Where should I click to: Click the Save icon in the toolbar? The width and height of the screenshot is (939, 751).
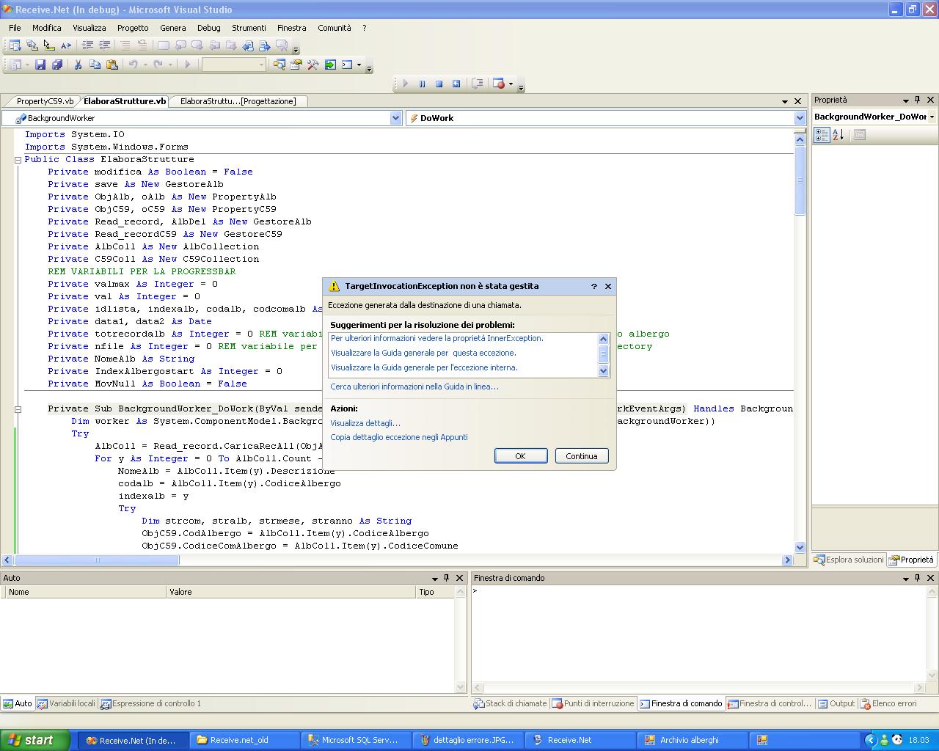[40, 65]
